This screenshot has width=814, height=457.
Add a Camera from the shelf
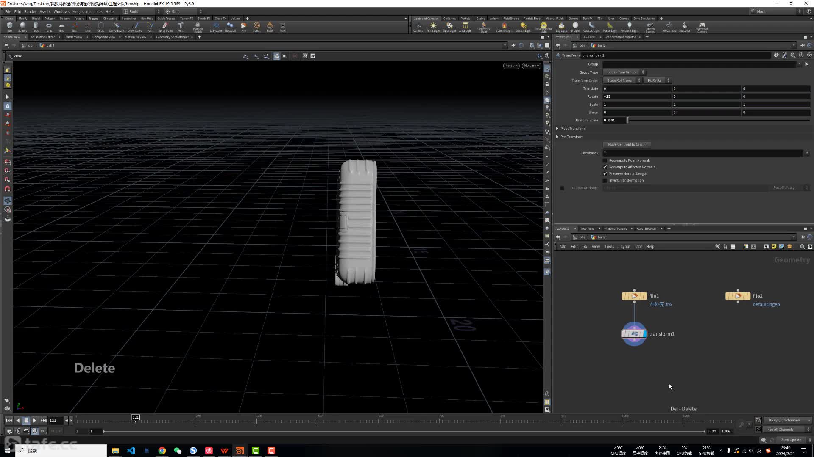click(418, 27)
